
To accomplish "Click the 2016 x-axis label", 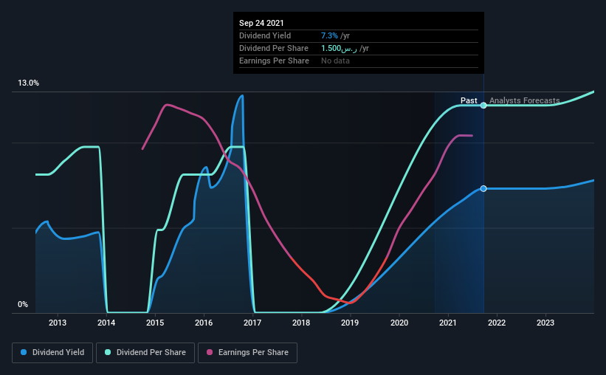I will point(204,323).
